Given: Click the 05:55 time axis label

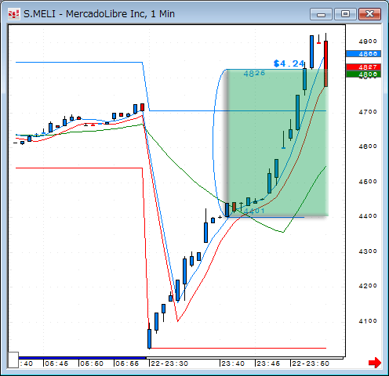Looking at the screenshot, I should 127,363.
